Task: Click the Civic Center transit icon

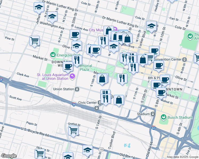Action: click(x=99, y=103)
